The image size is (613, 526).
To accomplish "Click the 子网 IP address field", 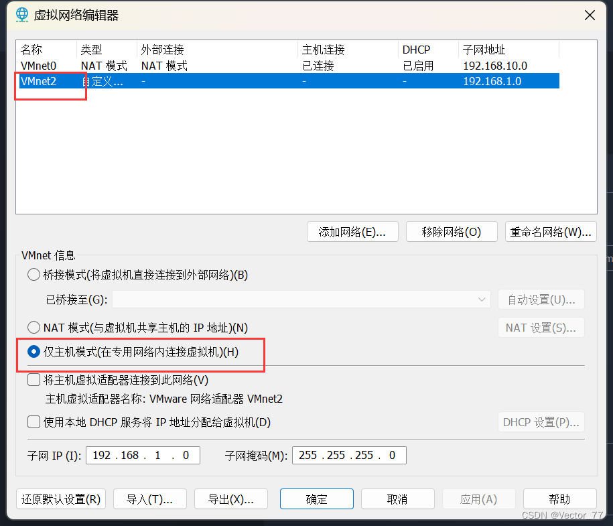I will click(x=143, y=455).
